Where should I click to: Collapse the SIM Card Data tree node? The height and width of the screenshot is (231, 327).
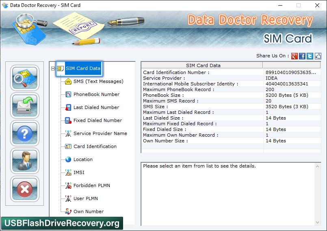[x=53, y=68]
